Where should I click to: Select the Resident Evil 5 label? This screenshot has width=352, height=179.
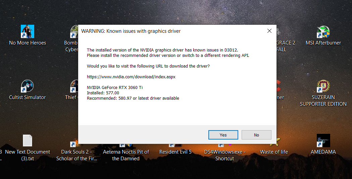175,152
